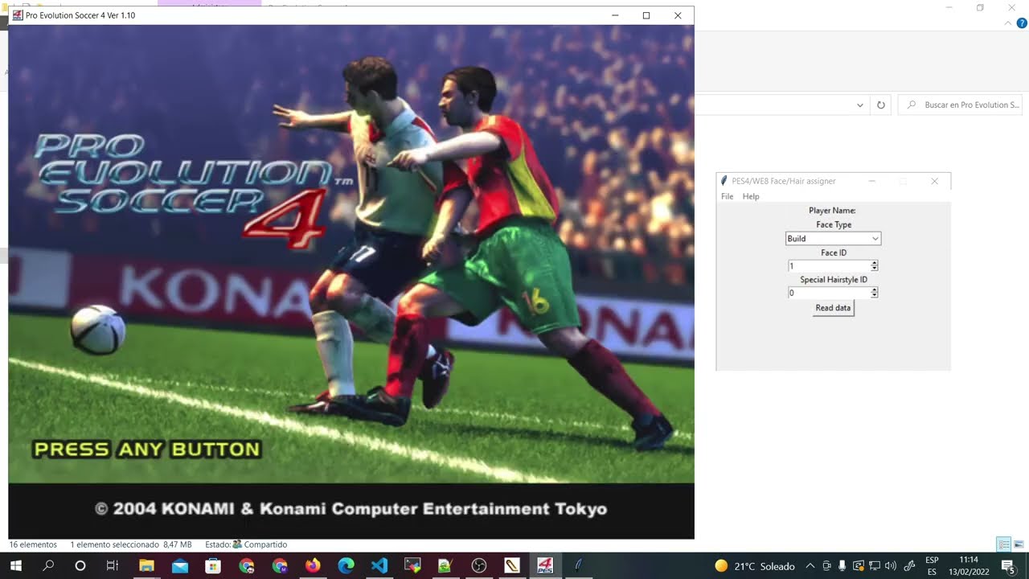This screenshot has height=579, width=1029.
Task: Switch to feather Face/Hair assigner taskbar icon
Action: [578, 565]
